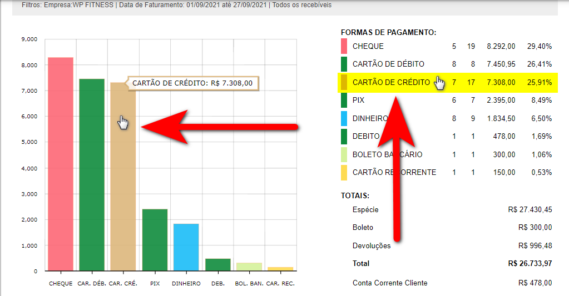This screenshot has height=296, width=569.
Task: Select the highlighted CARTÃO DE CRÉDITO legend label
Action: pos(390,82)
